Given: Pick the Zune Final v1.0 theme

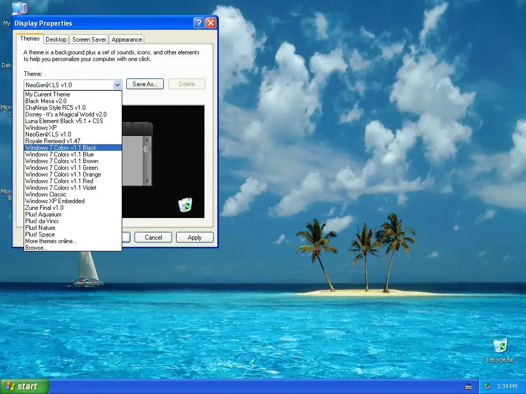Looking at the screenshot, I should point(73,208).
